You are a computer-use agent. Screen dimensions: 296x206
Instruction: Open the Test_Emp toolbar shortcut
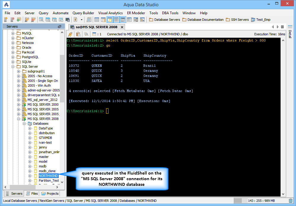coord(260,20)
